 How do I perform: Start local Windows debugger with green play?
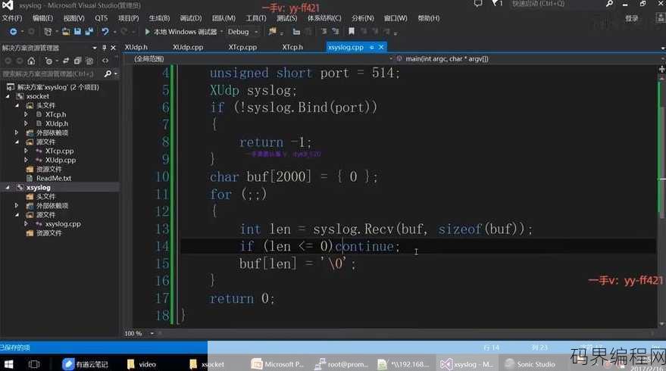click(148, 32)
